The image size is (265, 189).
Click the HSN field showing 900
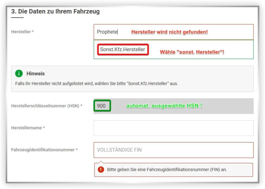(174, 106)
